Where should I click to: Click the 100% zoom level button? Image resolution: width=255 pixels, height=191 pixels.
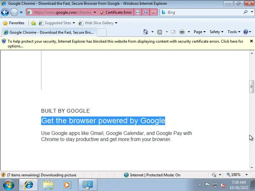coord(234,175)
